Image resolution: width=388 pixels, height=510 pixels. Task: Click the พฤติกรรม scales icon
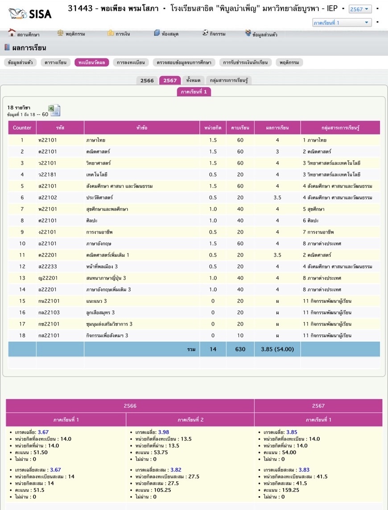[x=60, y=33]
